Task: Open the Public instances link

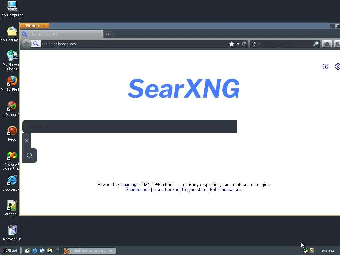Action: pos(225,190)
